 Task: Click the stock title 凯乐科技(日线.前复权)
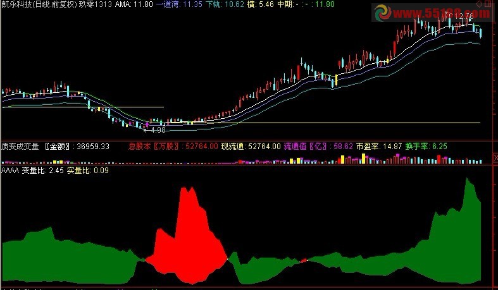tap(39, 4)
